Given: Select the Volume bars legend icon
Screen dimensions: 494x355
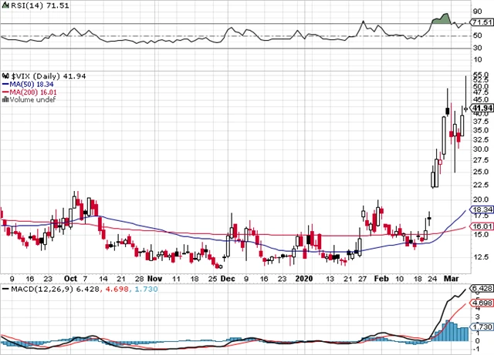Looking at the screenshot, I should coord(5,99).
